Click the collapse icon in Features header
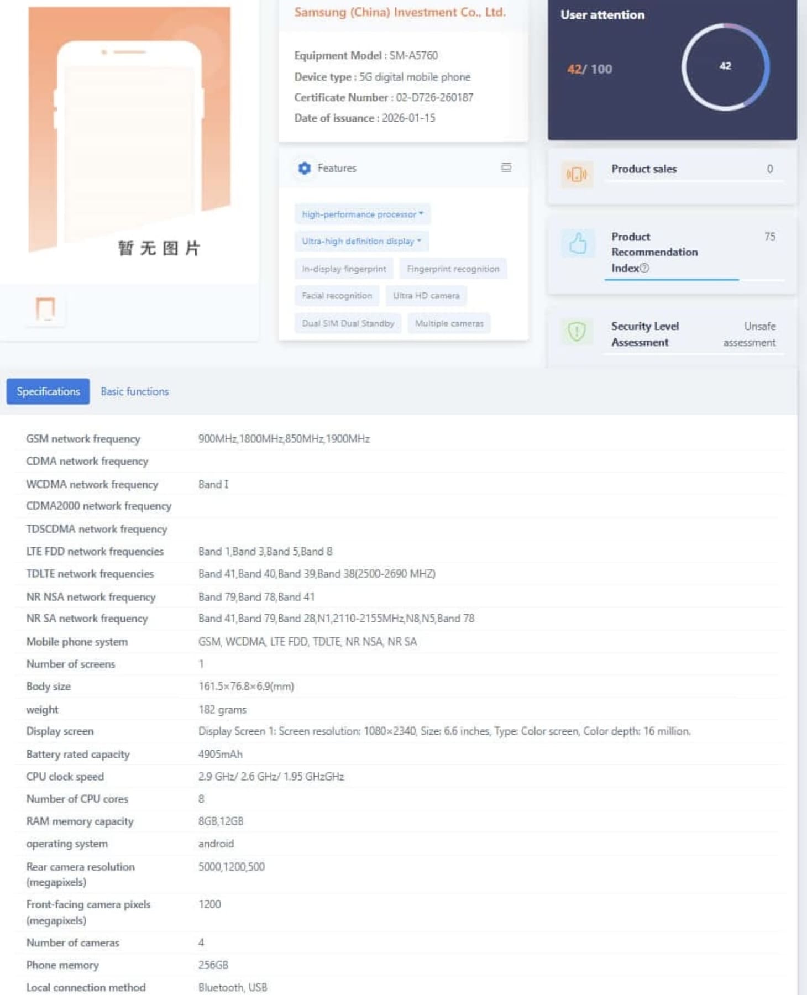Viewport: 807px width, 995px height. (x=506, y=167)
